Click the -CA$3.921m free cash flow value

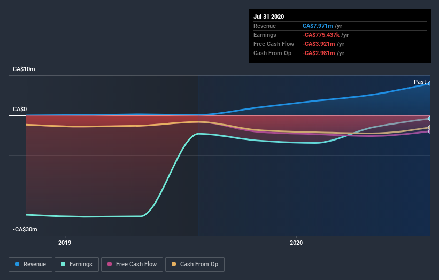(x=319, y=44)
